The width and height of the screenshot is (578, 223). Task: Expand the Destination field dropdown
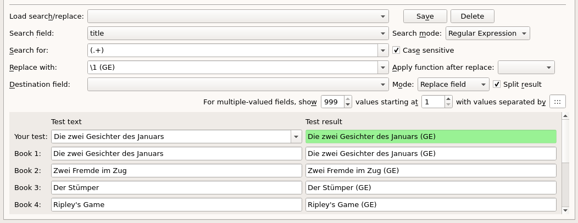383,84
